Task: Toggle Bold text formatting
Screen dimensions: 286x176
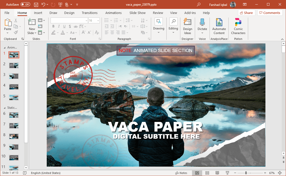Action: tap(53, 26)
